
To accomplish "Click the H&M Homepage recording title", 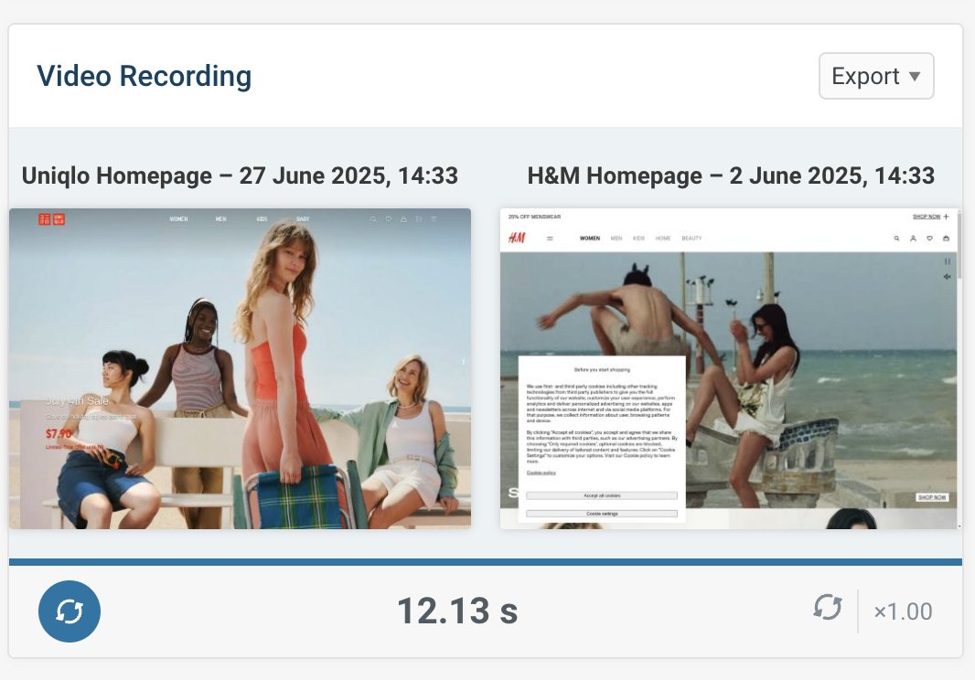I will pyautogui.click(x=731, y=175).
